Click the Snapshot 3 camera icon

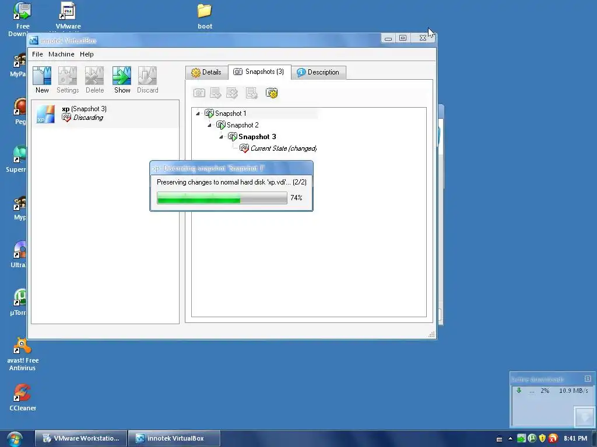coord(233,137)
